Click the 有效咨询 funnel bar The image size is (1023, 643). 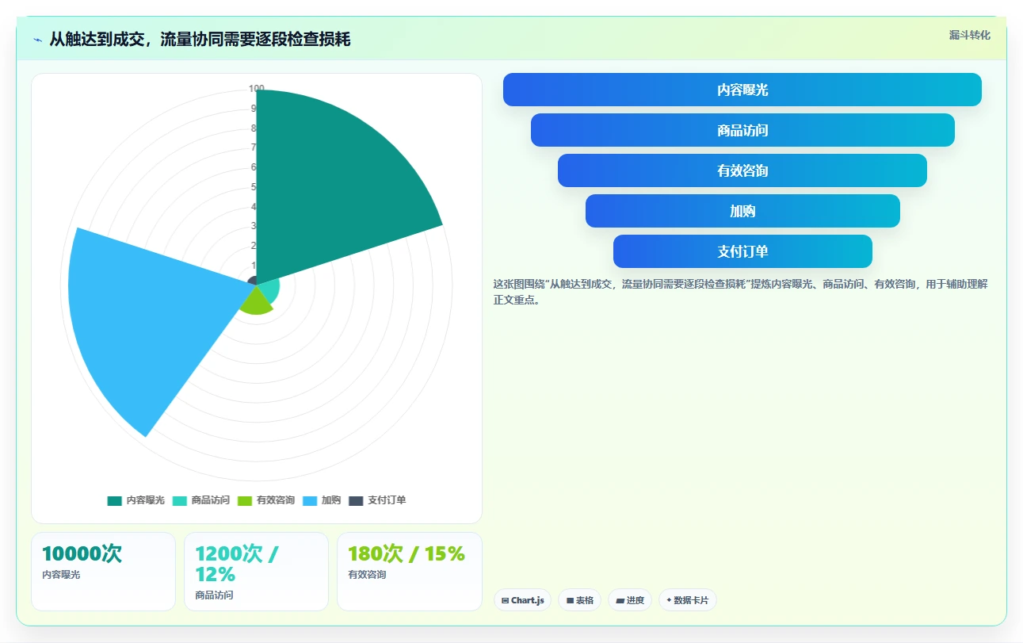click(742, 170)
